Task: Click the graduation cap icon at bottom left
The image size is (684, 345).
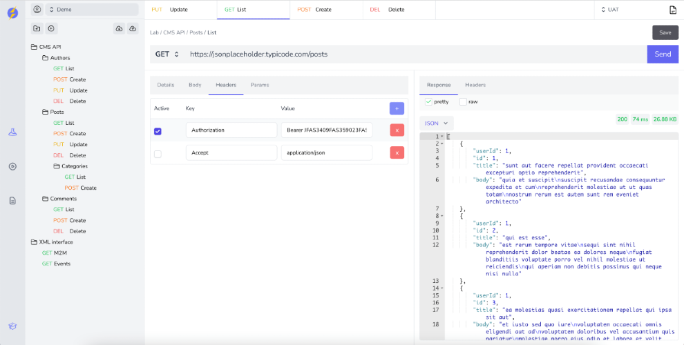Action: tap(12, 326)
